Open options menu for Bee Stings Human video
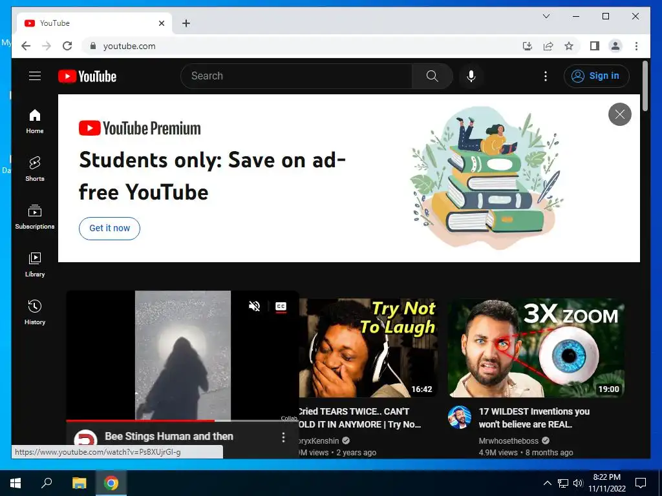 (283, 437)
